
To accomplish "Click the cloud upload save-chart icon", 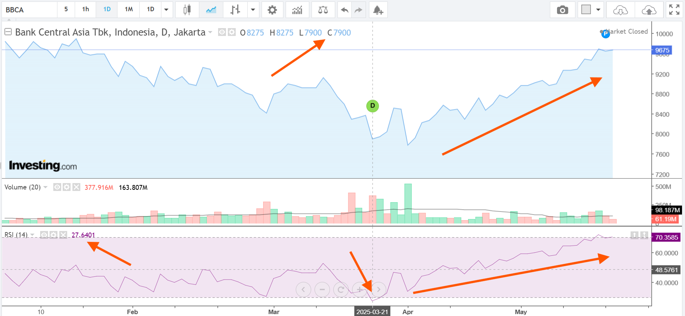I will tap(649, 10).
